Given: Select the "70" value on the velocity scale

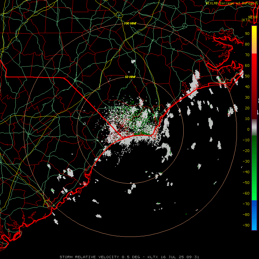Looking at the screenshot, I should click(247, 55).
